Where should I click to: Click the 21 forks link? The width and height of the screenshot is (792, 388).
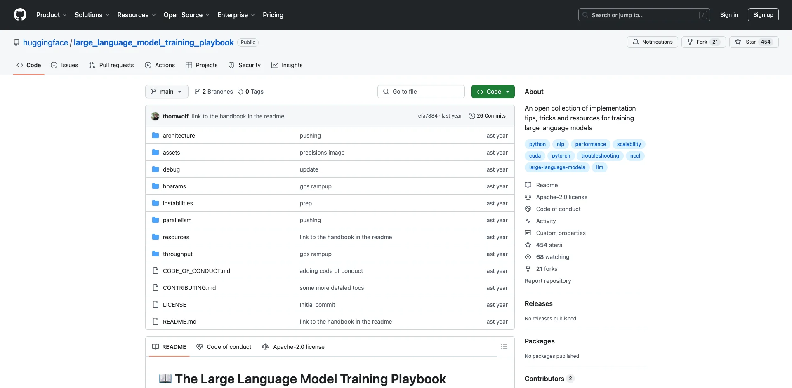pos(547,269)
